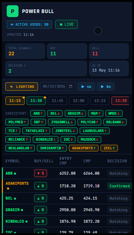Click the 05/13/2026 date input
The height and width of the screenshot is (235, 134).
click(x=58, y=86)
